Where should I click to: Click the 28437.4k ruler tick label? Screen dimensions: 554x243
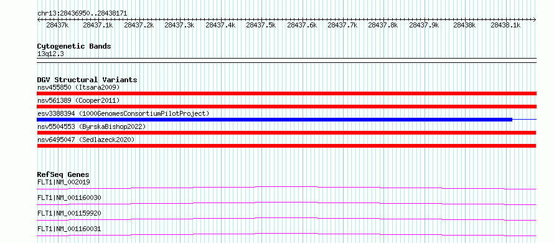[x=220, y=25]
